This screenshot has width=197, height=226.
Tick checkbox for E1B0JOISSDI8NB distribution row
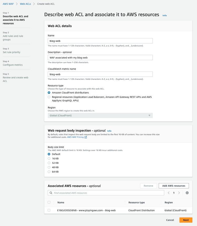(x=49, y=210)
